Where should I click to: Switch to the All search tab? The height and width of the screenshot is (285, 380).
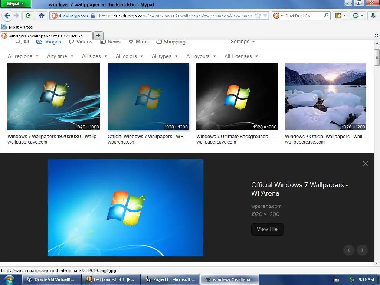point(22,42)
